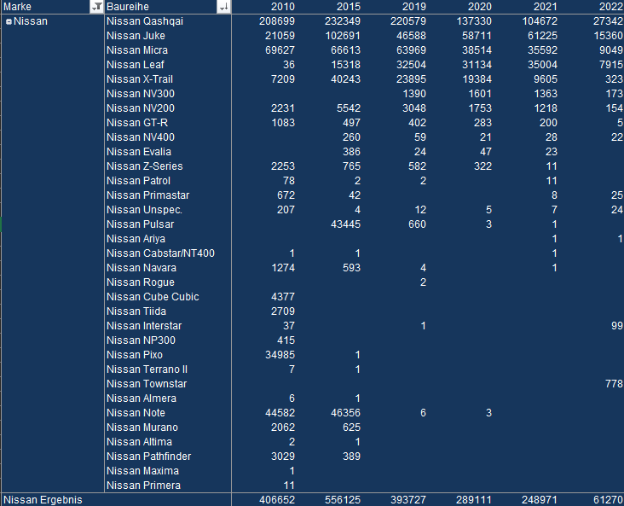Select the Nissan Unspec. row label
The image size is (624, 506).
tap(144, 210)
